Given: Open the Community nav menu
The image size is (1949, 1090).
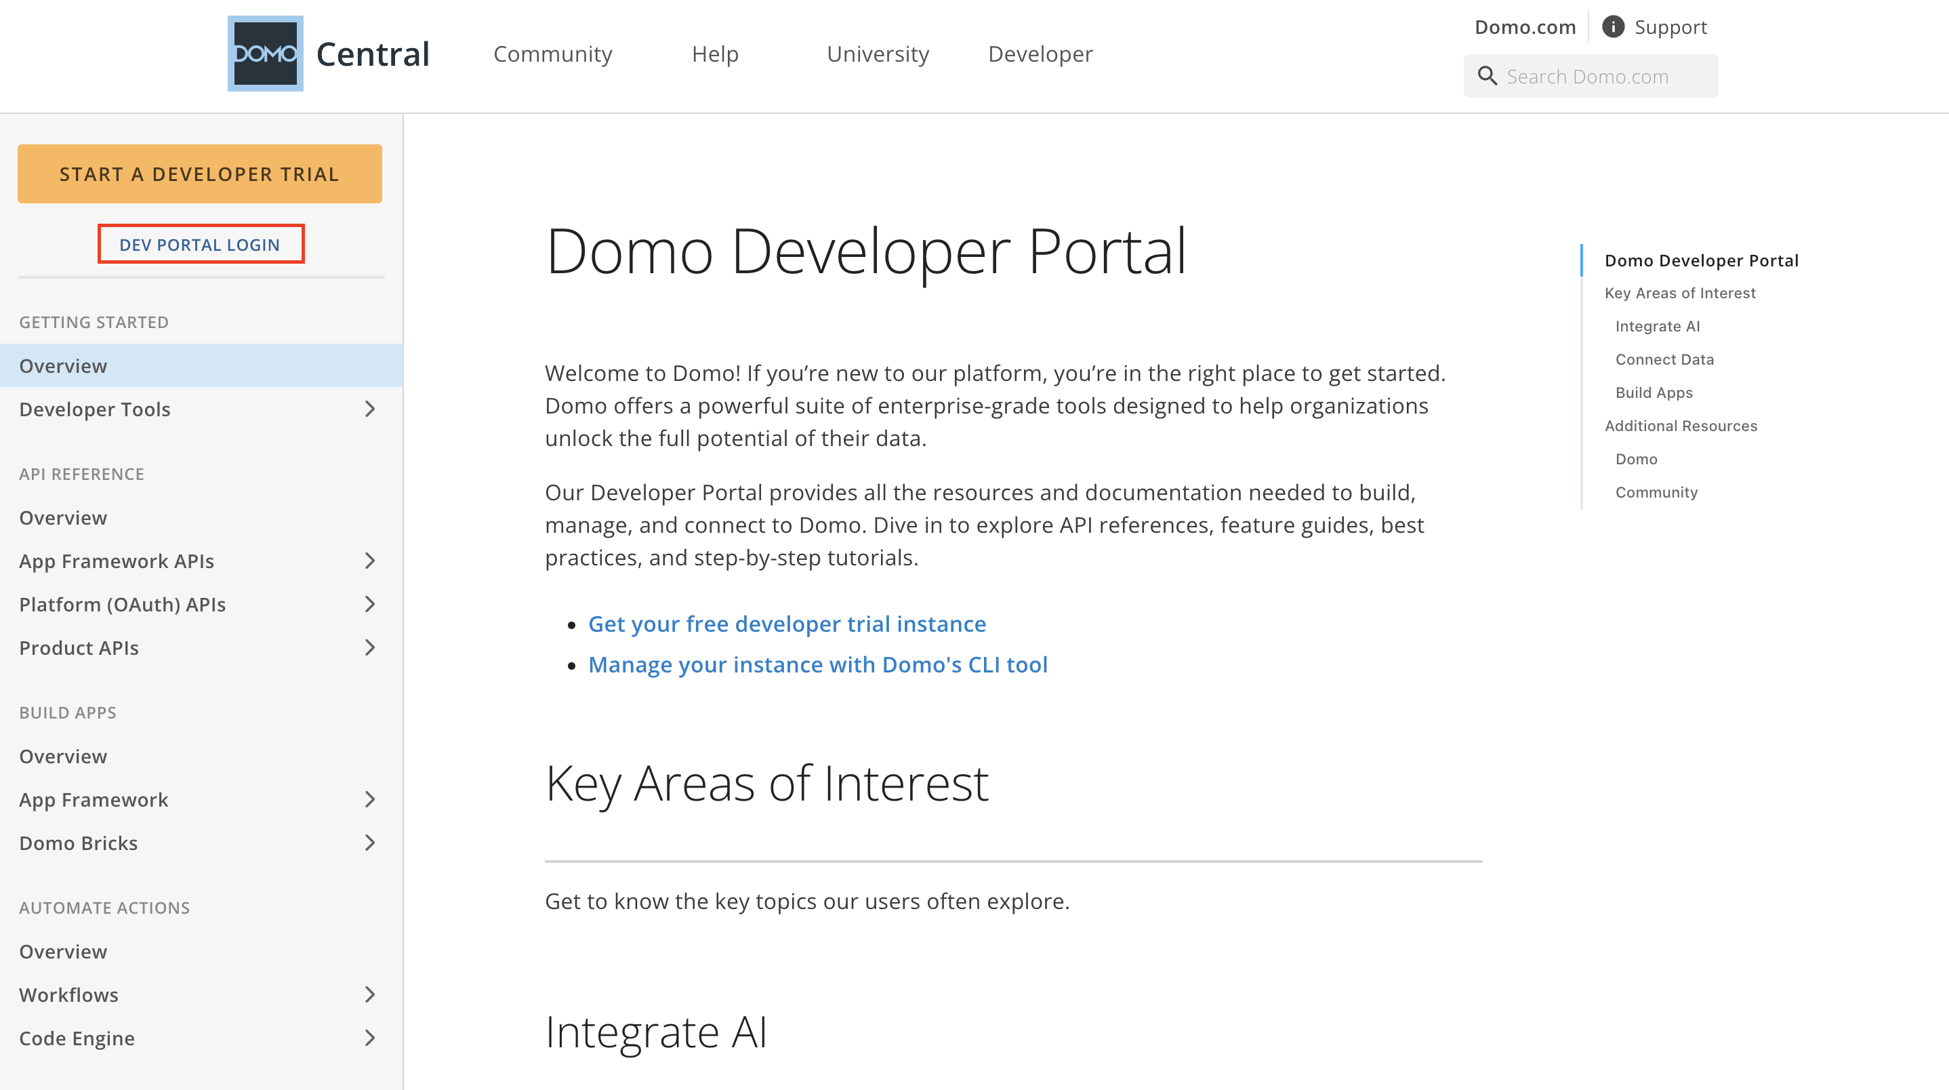Looking at the screenshot, I should click(552, 54).
